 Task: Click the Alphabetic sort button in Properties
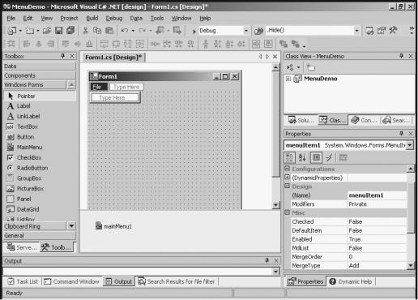click(302, 157)
